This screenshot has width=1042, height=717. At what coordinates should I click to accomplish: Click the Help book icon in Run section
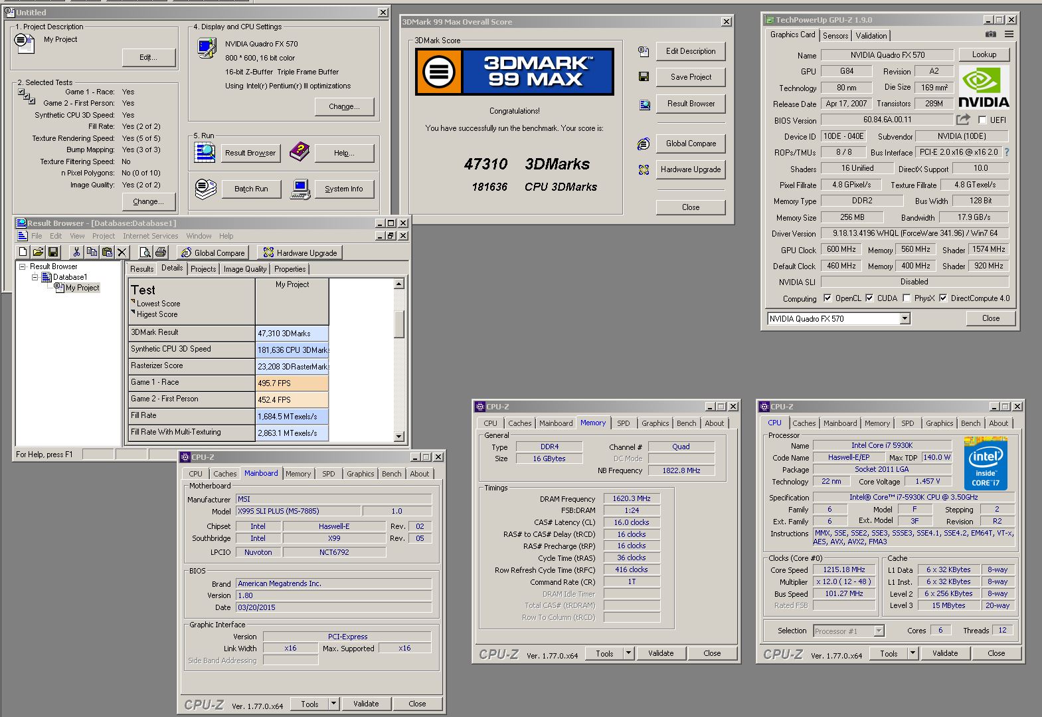pos(300,152)
